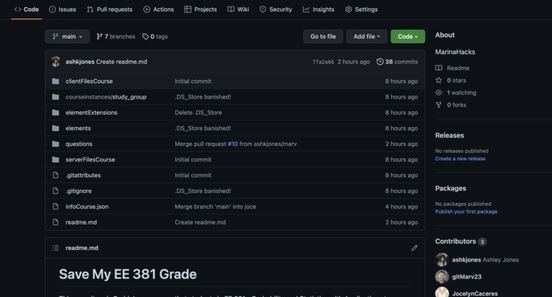This screenshot has width=552, height=297.
Task: Click the infoCourse.json file icon
Action: pos(55,207)
